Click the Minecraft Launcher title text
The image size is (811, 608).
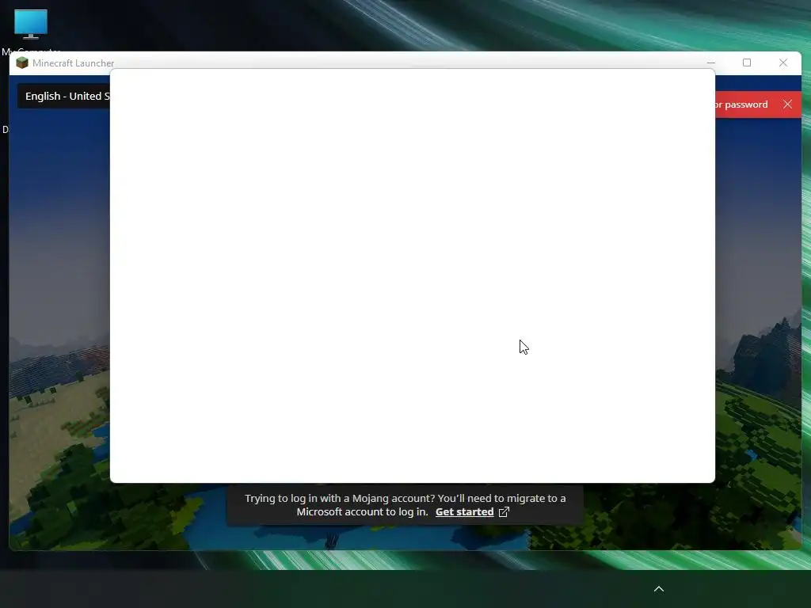[x=74, y=63]
